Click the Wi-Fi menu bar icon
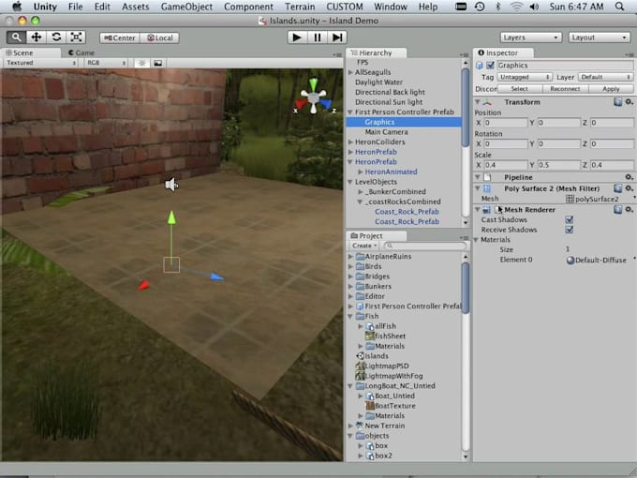 (x=516, y=7)
